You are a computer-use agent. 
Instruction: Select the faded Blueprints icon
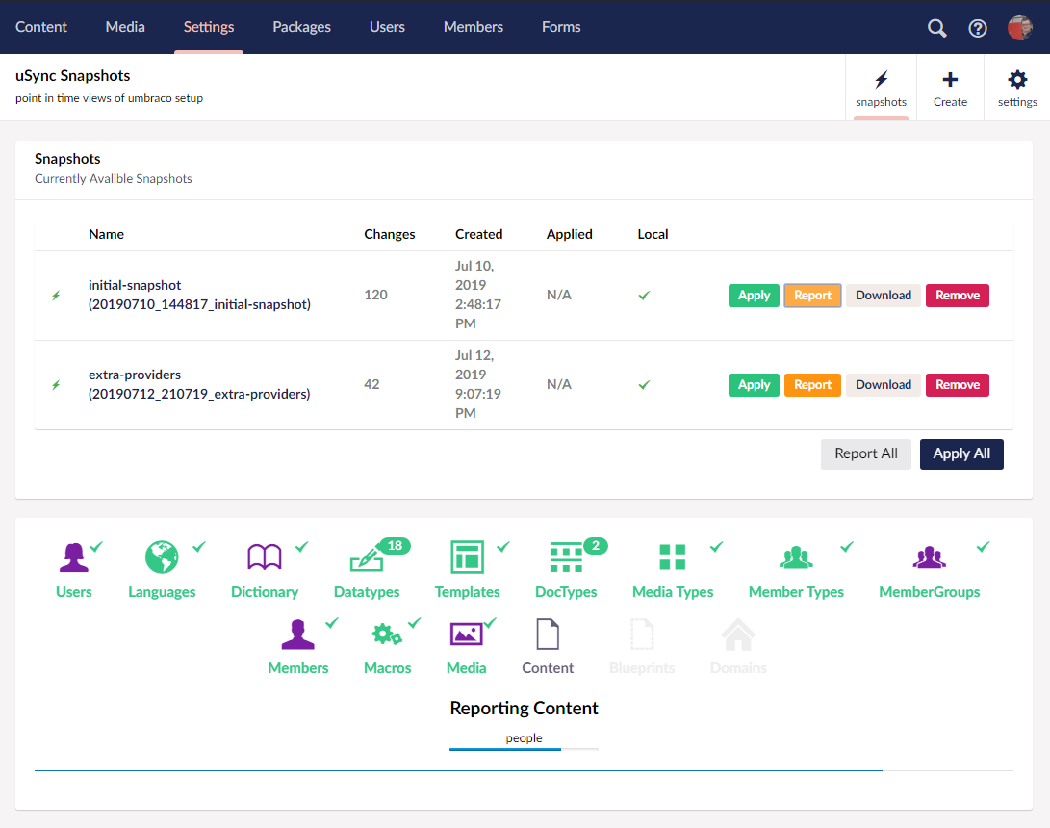point(642,634)
